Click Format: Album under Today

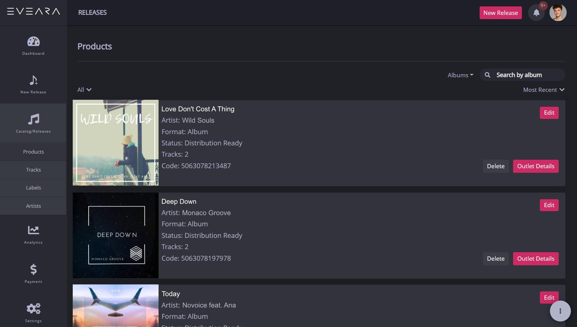pyautogui.click(x=185, y=316)
